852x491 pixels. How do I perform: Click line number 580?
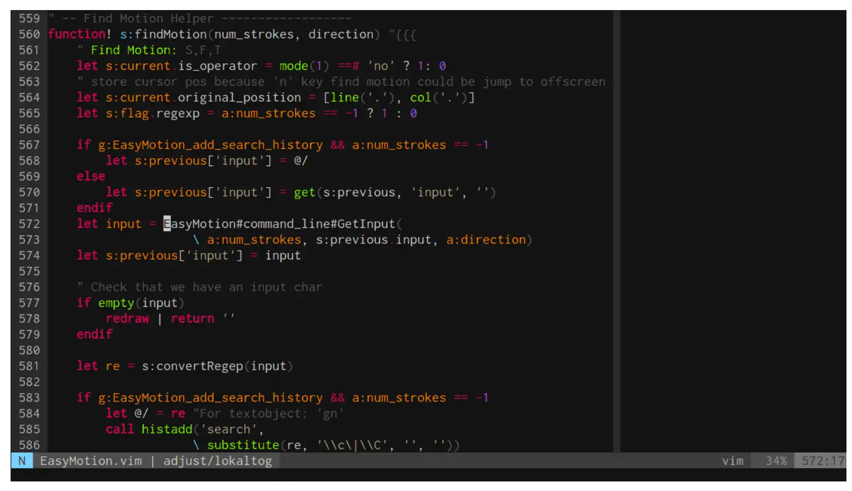pyautogui.click(x=29, y=350)
